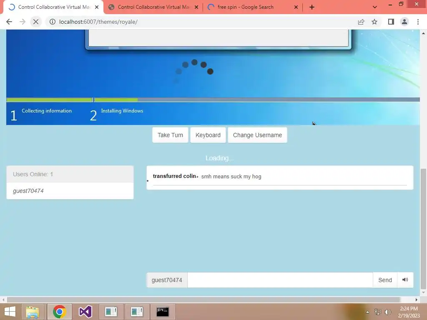Open the Windows Start button
Screen dimensions: 427x320
click(10, 312)
